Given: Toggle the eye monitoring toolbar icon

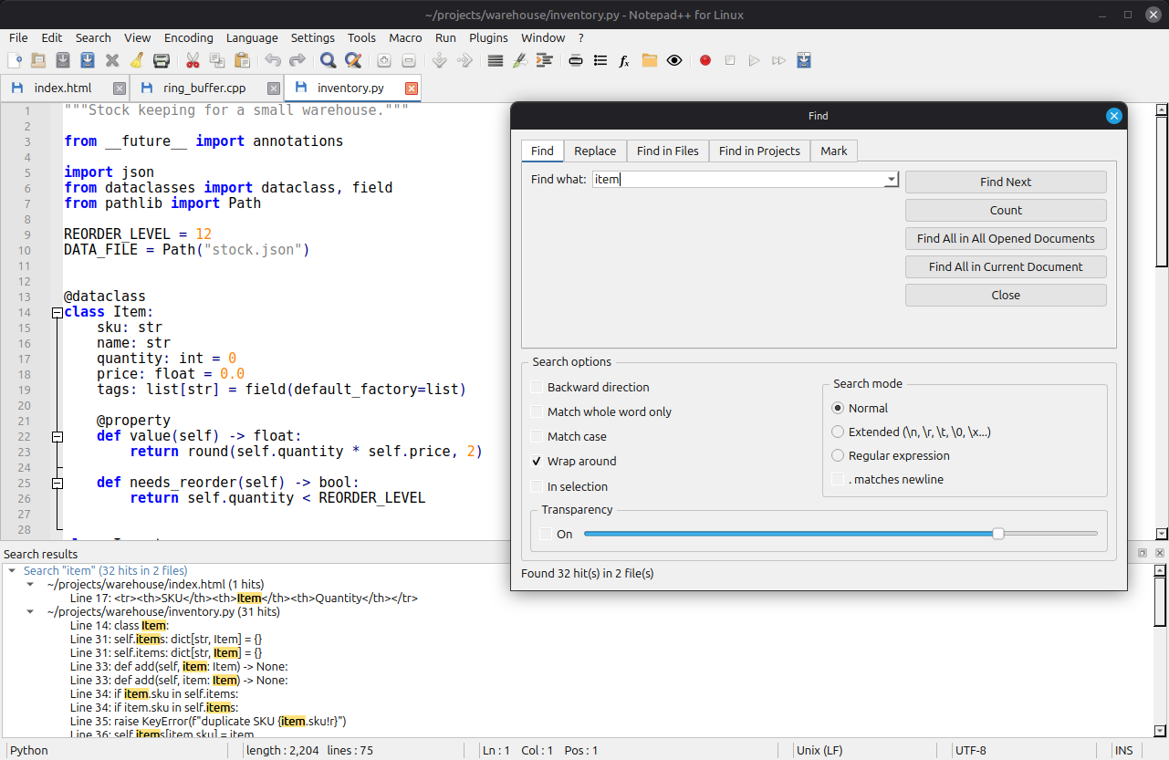Looking at the screenshot, I should [674, 61].
